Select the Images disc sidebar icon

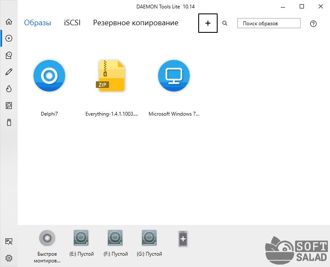(9, 38)
